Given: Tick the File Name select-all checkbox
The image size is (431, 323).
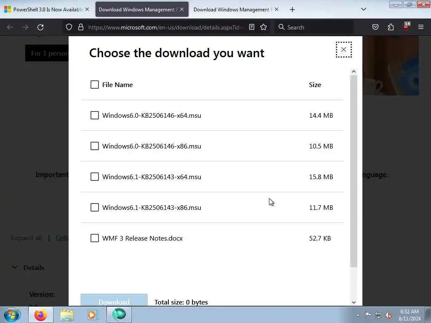Looking at the screenshot, I should 95,85.
